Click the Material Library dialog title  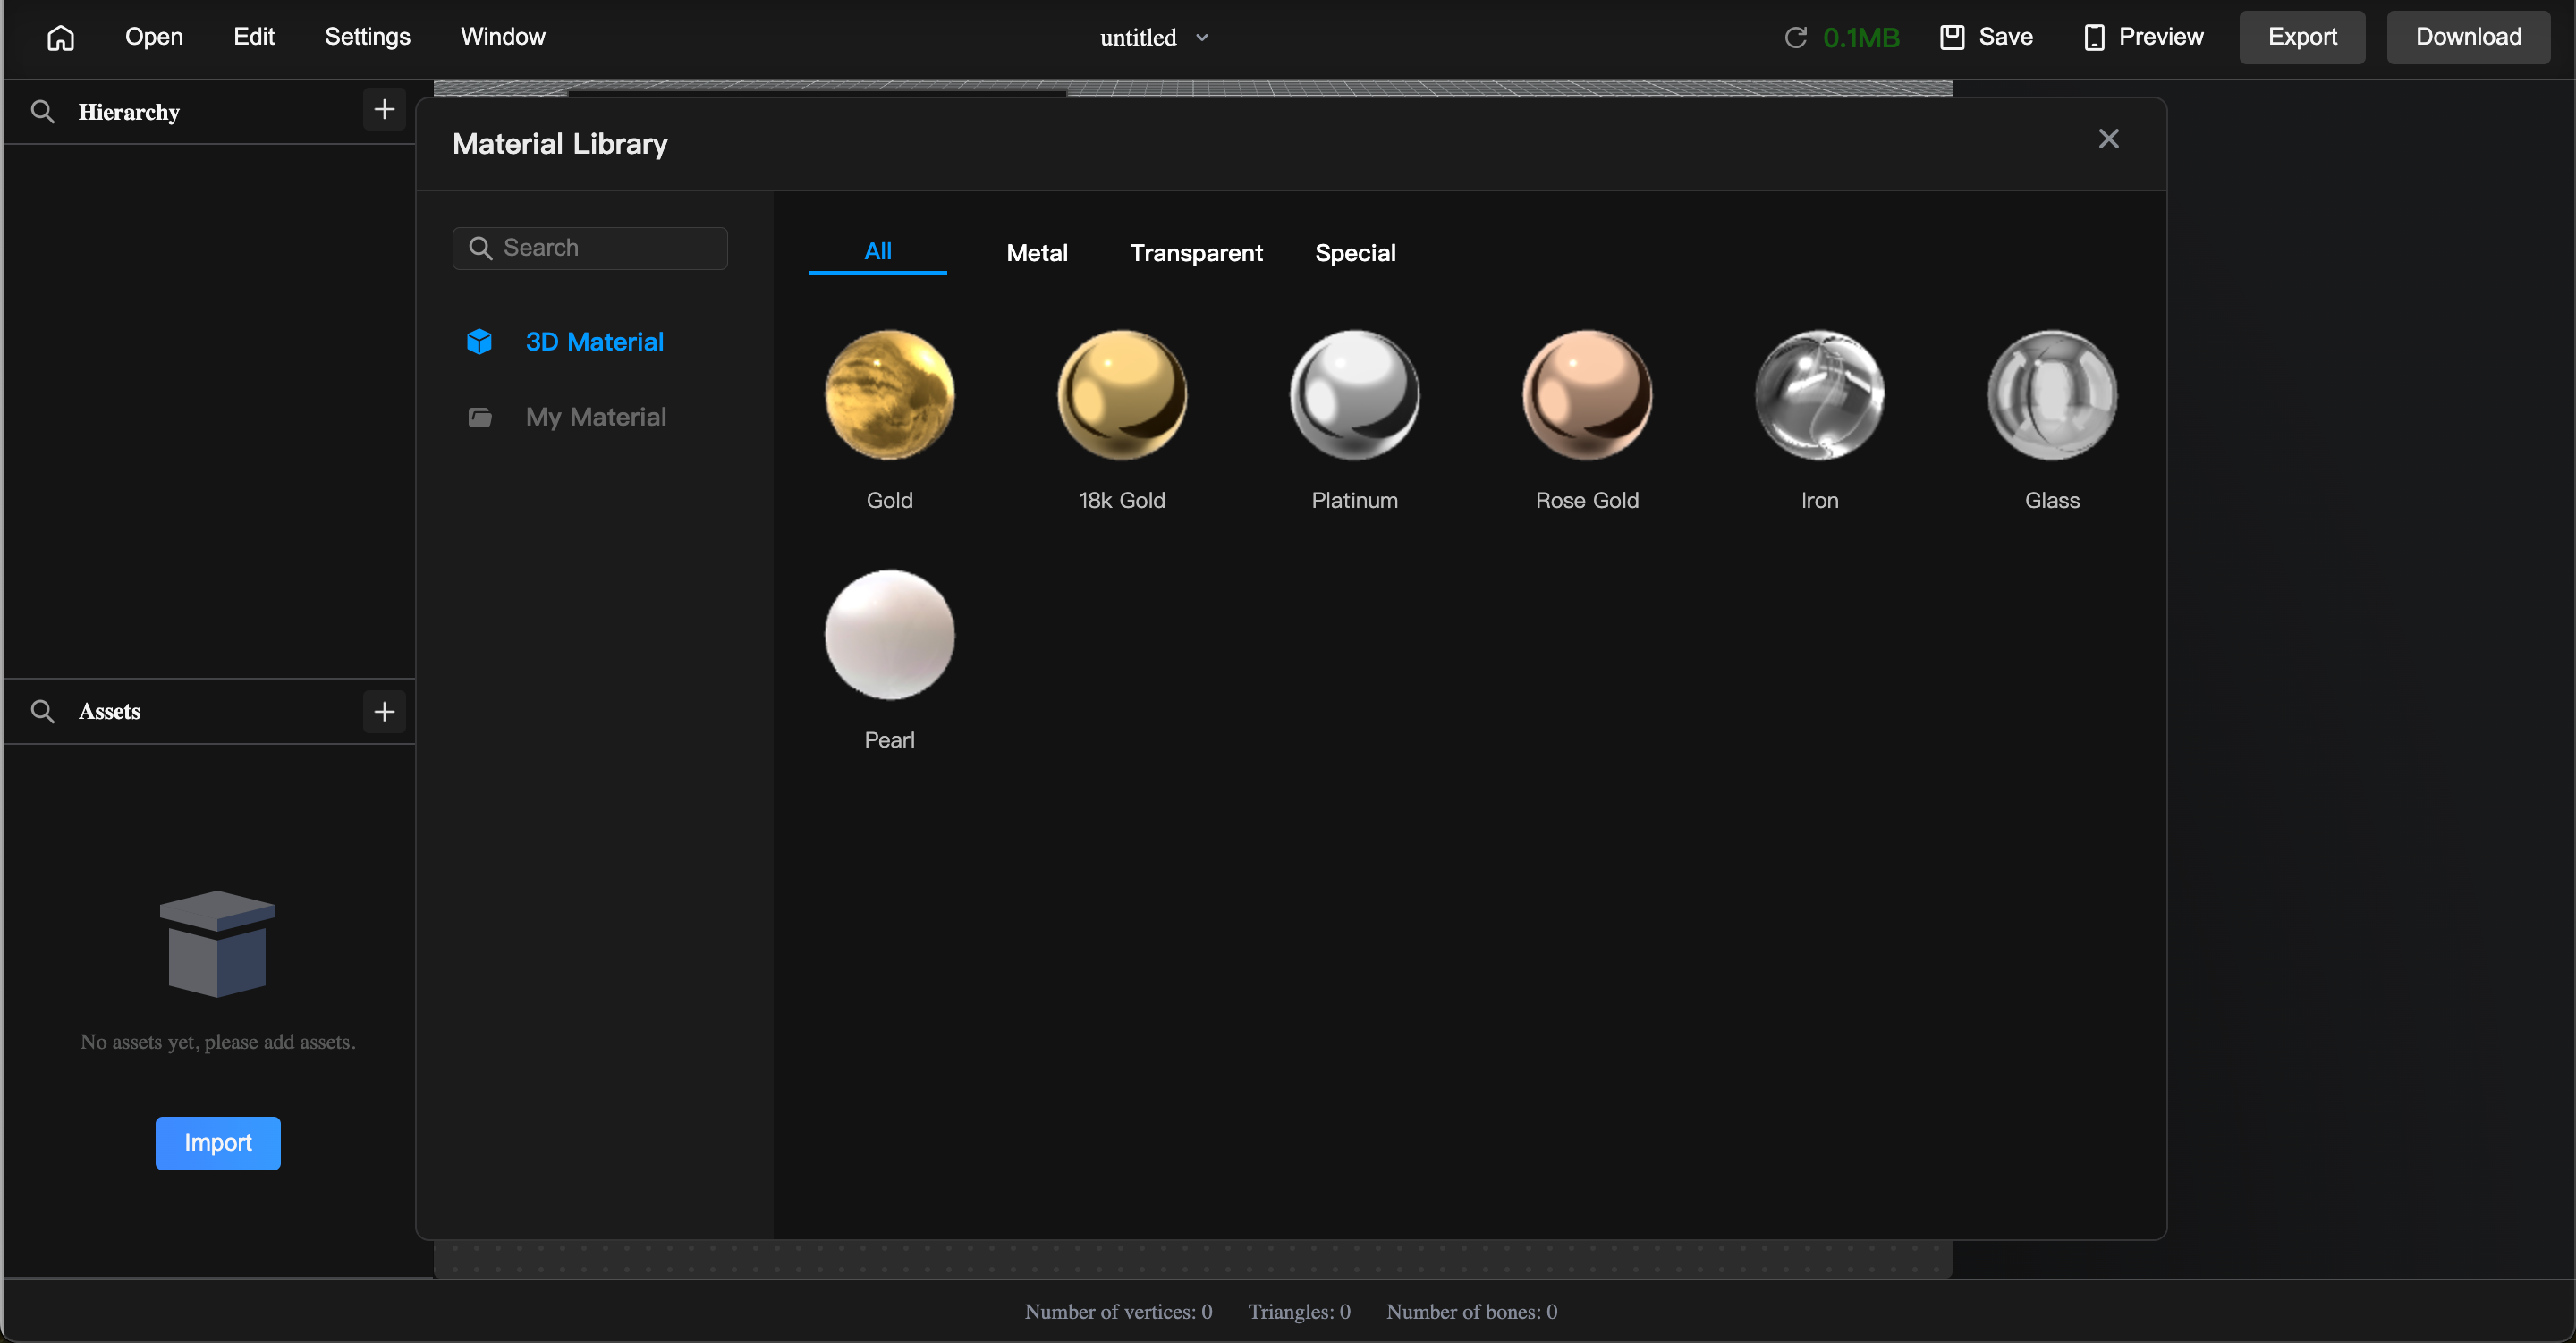tap(560, 144)
